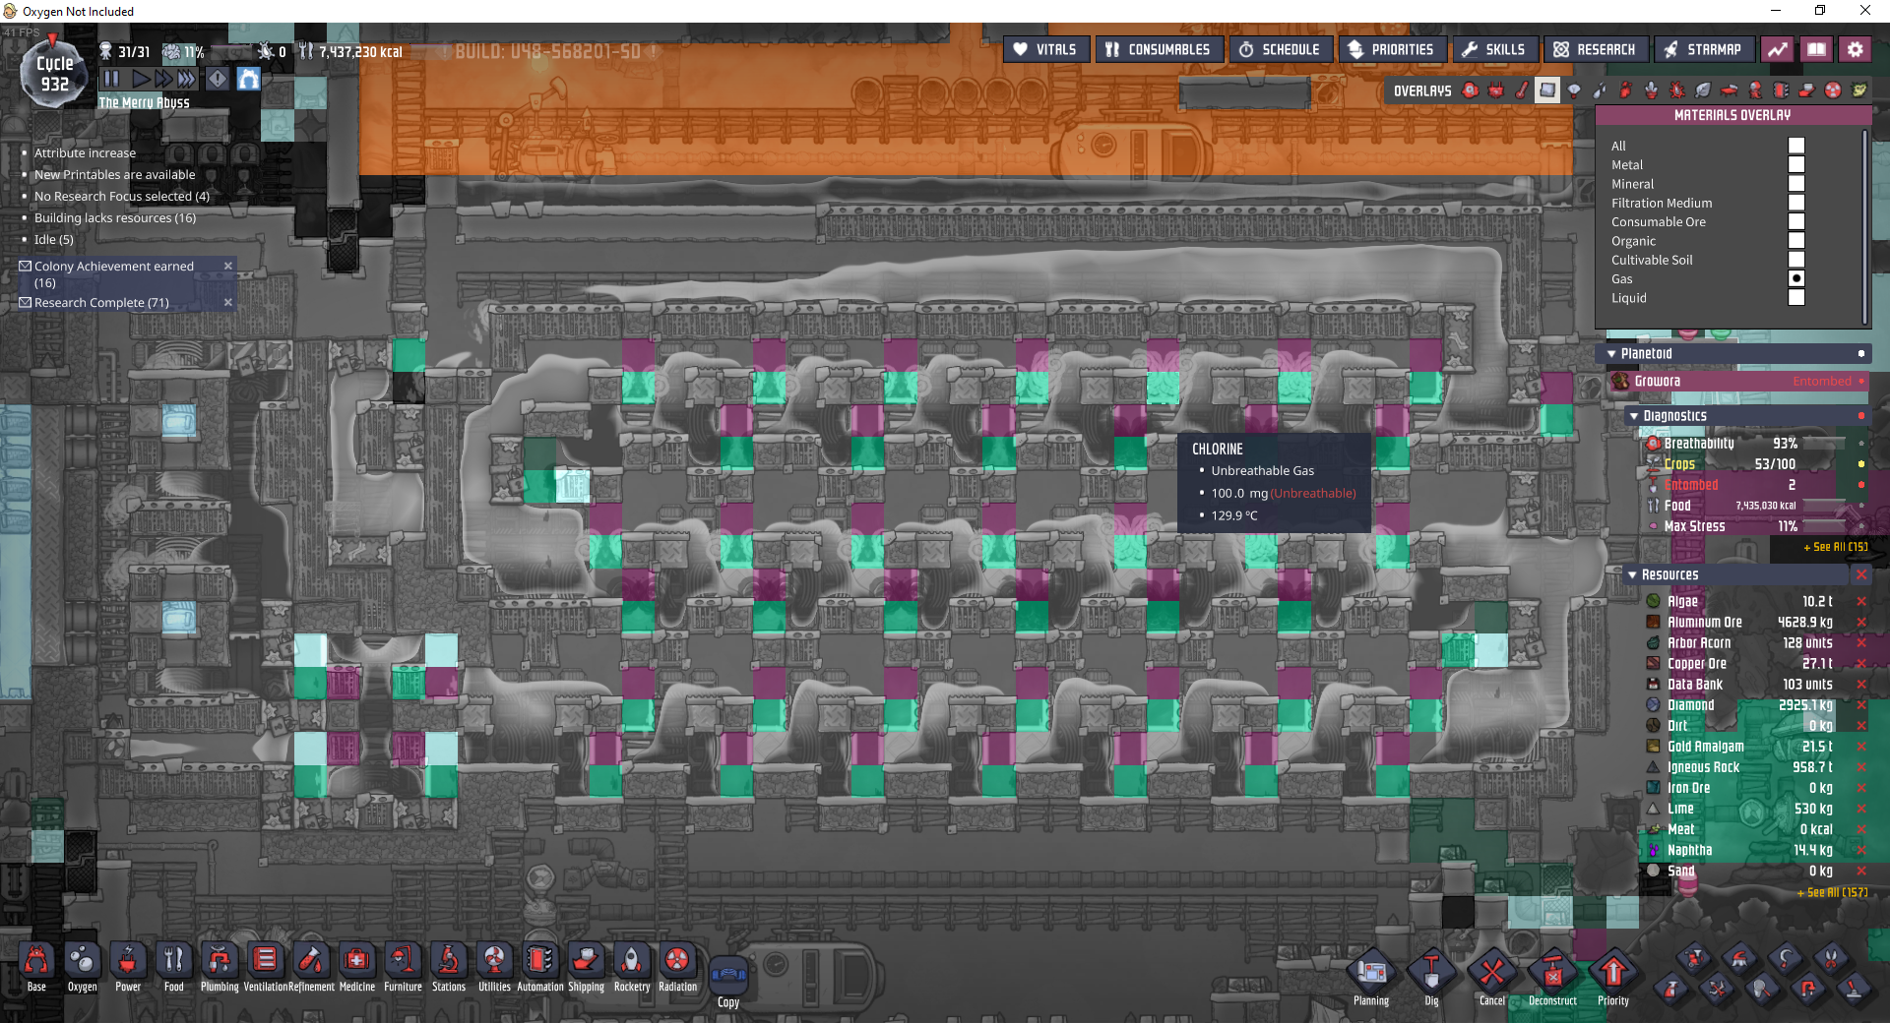
Task: Open the Schedule management tab
Action: point(1280,49)
